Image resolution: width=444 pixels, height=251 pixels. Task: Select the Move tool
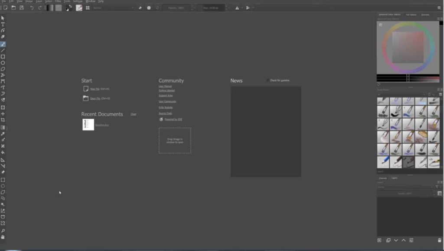tap(3, 114)
